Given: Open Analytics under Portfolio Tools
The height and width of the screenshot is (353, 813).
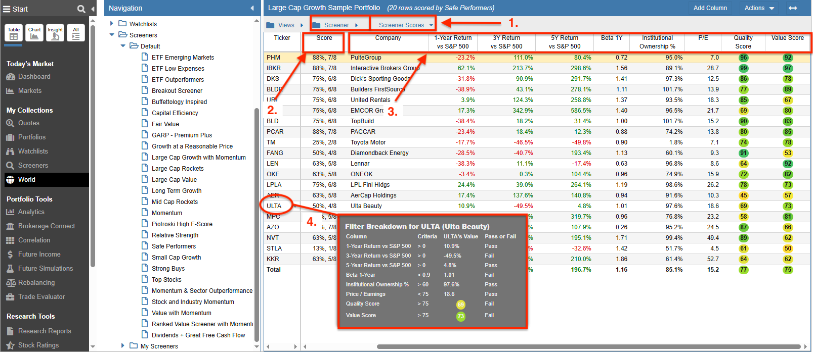Looking at the screenshot, I should 31,212.
